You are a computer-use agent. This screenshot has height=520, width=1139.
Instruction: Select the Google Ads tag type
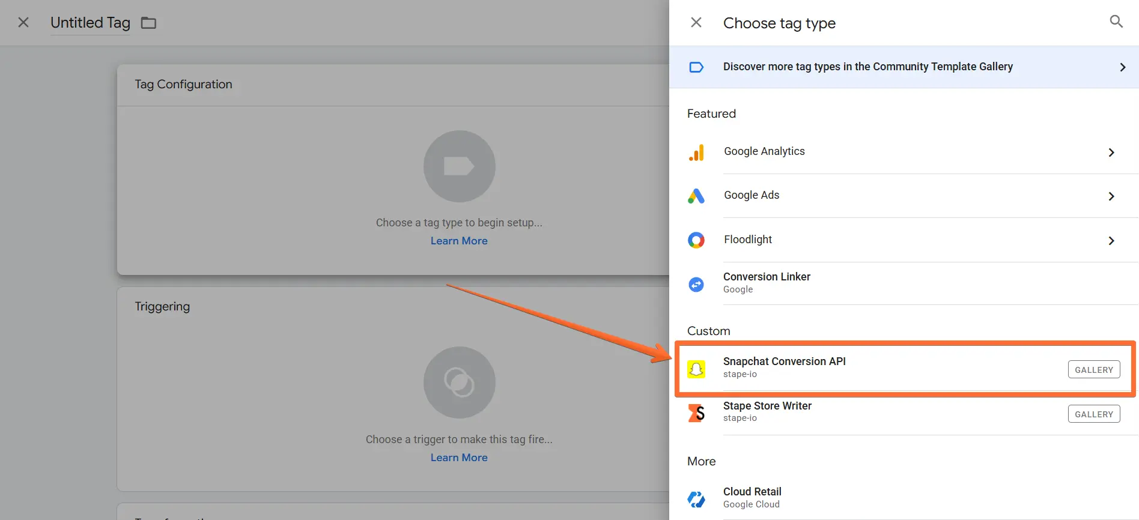tap(904, 196)
